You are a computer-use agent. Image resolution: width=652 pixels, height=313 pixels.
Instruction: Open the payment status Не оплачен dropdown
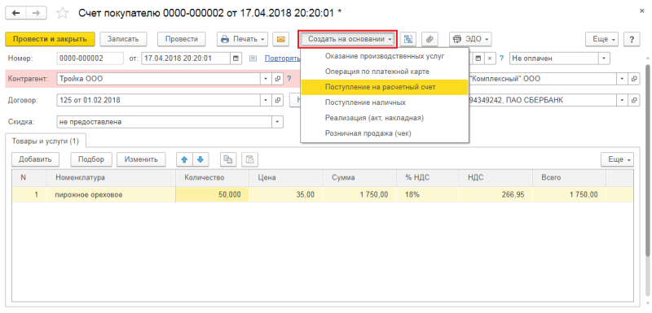tap(604, 59)
